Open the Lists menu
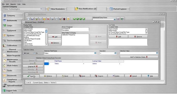This screenshot has height=99, width=177. pos(19,4)
